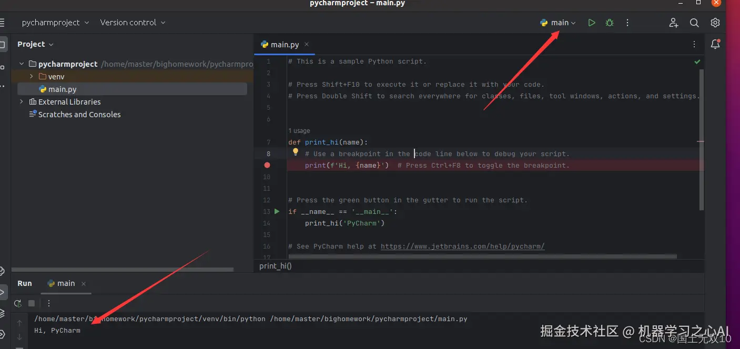The image size is (740, 349).
Task: Open the notifications bell icon
Action: (x=715, y=44)
